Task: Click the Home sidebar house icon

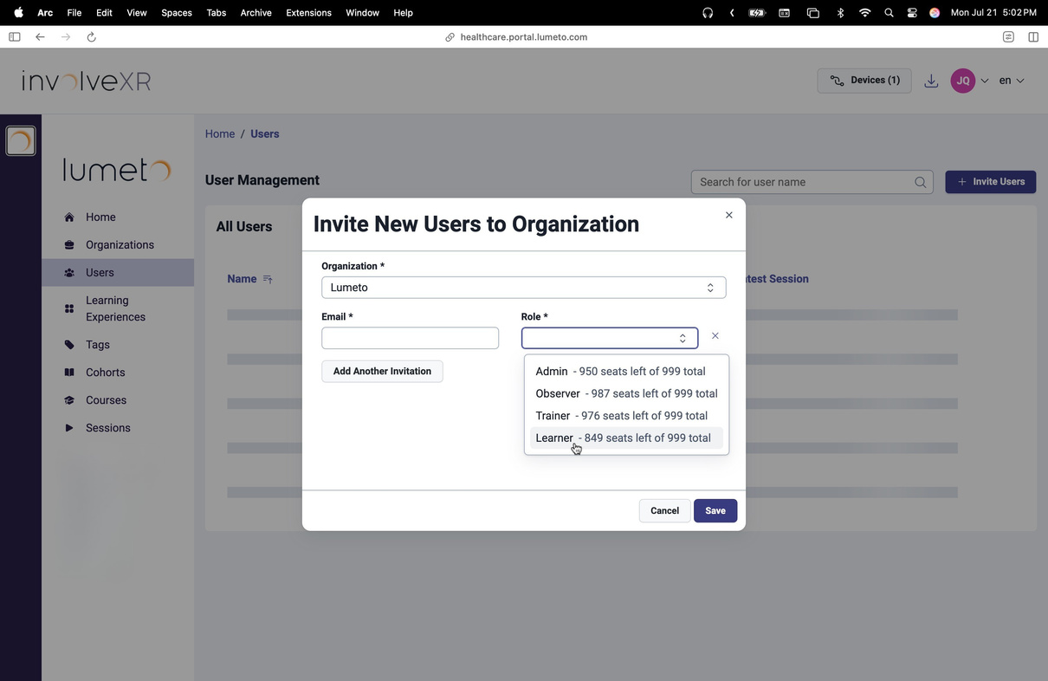Action: (69, 217)
